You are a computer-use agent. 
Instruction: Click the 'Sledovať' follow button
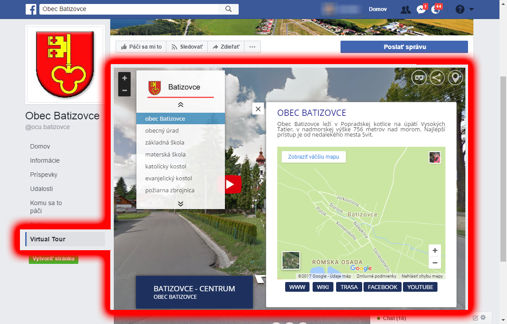click(187, 47)
